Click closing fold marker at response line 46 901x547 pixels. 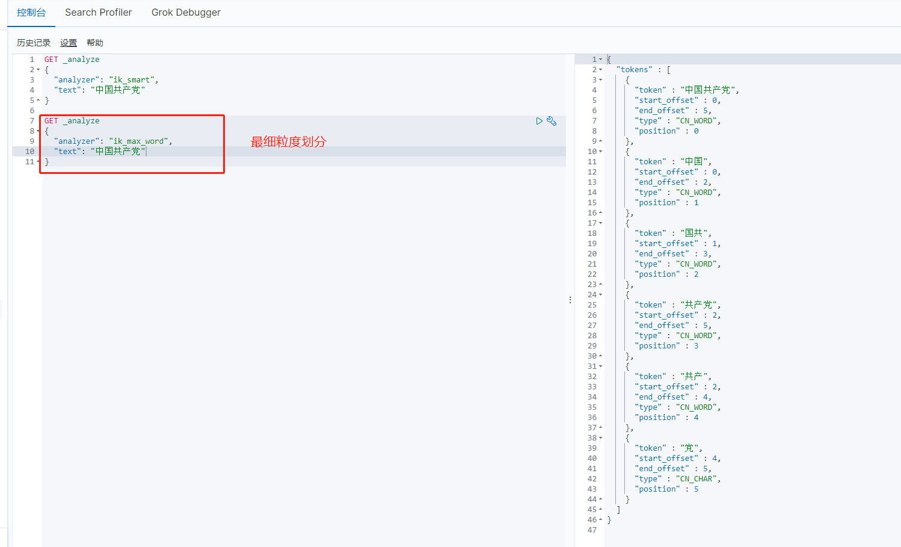point(600,520)
